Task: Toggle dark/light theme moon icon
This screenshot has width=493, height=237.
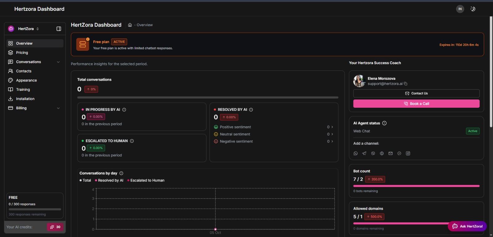Action: pyautogui.click(x=473, y=9)
